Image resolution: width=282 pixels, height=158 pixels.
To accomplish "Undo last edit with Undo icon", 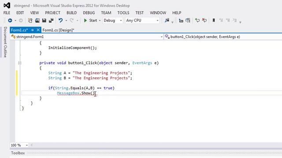I will (61, 21).
